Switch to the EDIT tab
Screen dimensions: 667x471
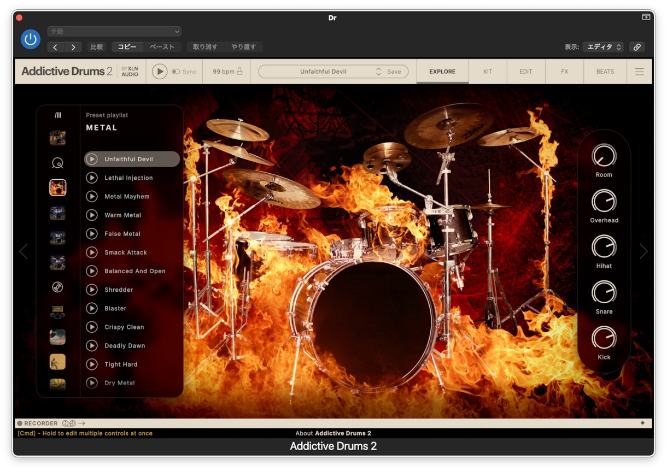point(526,72)
